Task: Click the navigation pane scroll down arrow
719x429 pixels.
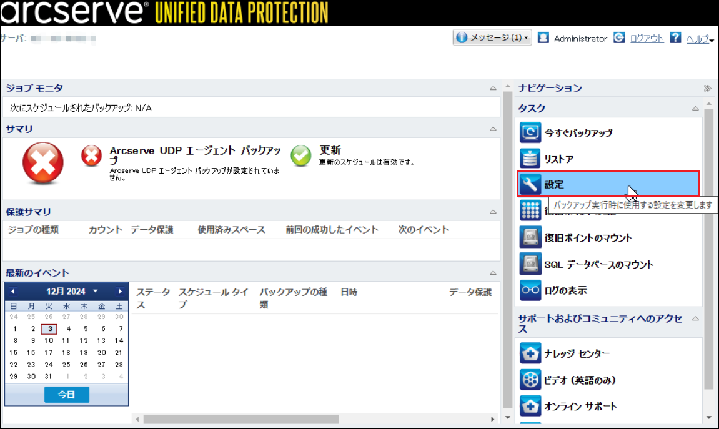Action: point(709,417)
